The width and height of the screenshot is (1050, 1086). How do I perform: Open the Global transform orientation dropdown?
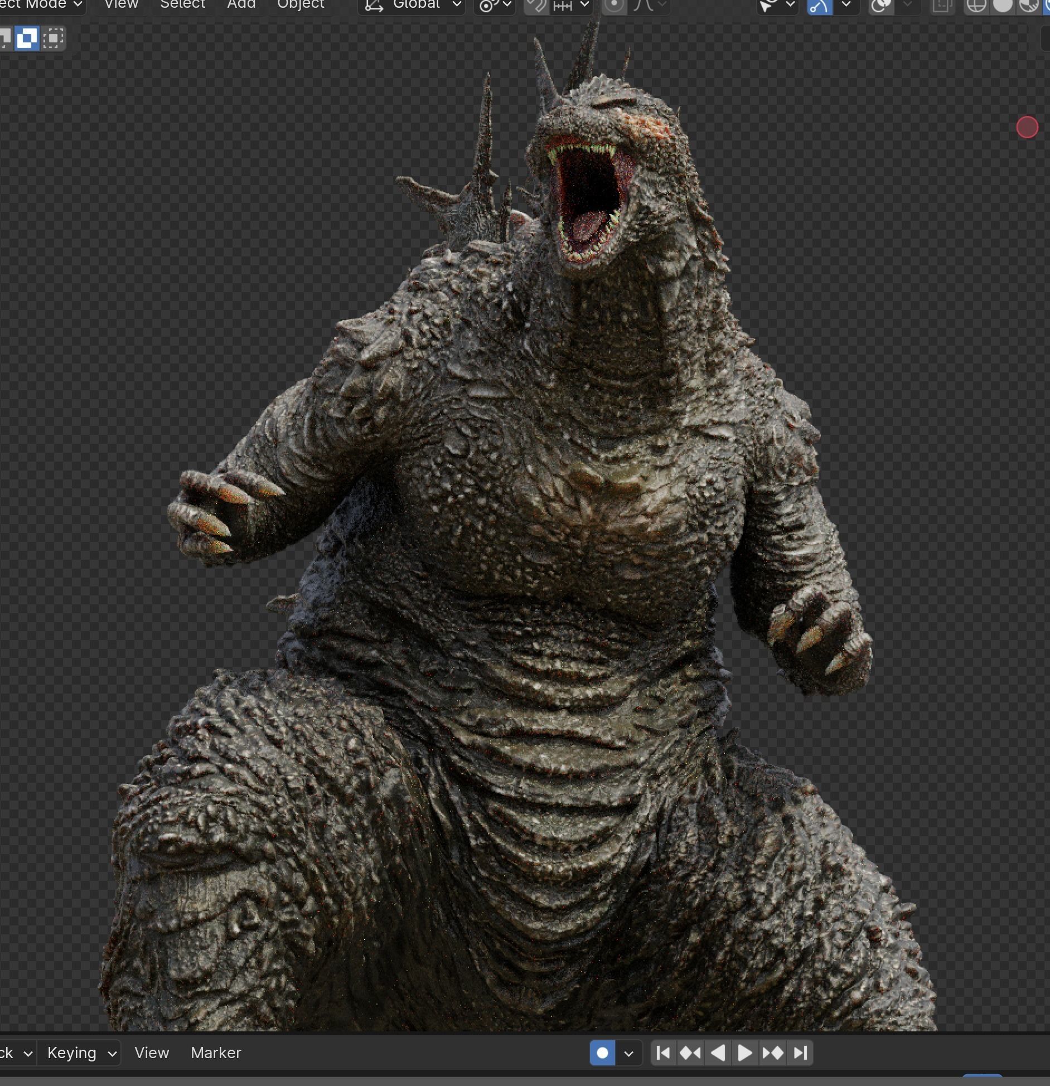tap(412, 5)
